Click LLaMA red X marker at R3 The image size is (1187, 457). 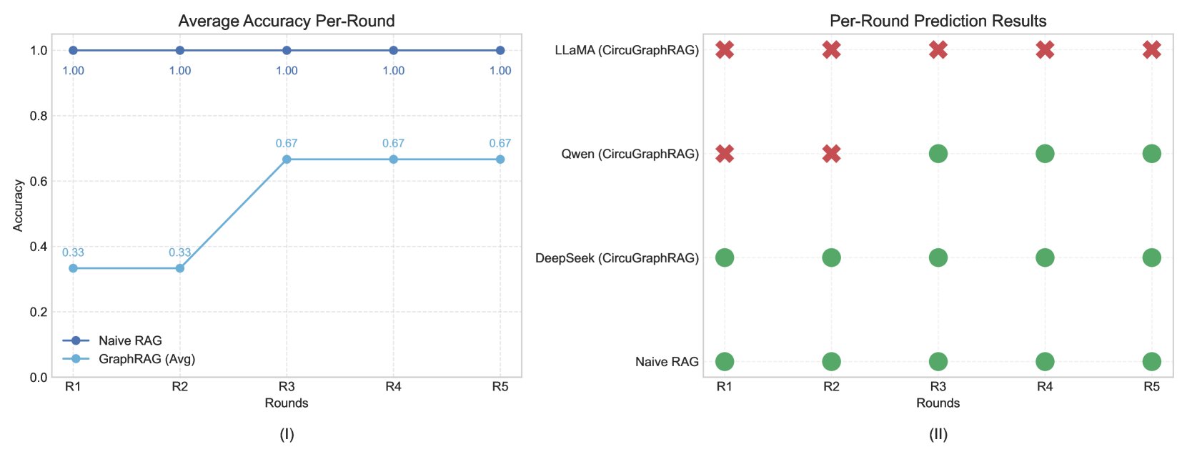pos(938,49)
